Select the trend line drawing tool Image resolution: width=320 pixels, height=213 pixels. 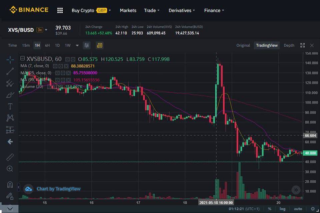[x=10, y=71]
